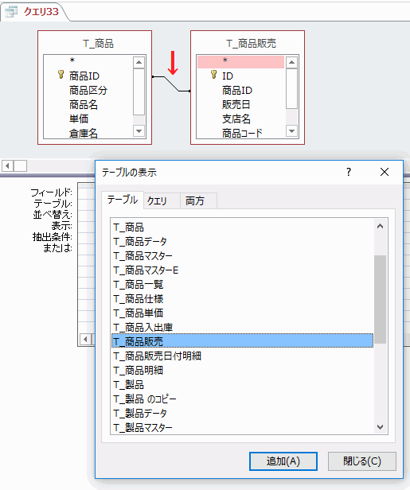Click the 抽出条件 row label
410x490 pixels.
[52, 236]
